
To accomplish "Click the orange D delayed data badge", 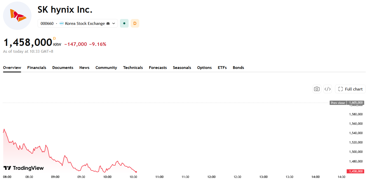I will point(135,23).
